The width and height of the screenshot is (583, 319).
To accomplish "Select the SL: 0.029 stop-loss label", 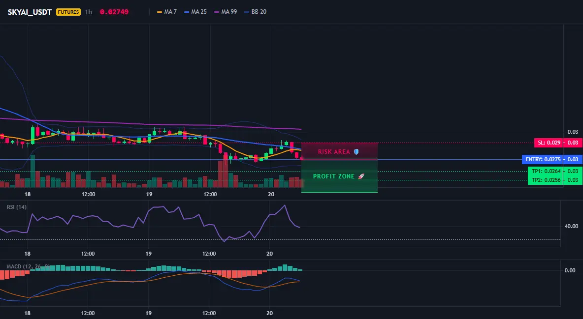I will [x=548, y=143].
